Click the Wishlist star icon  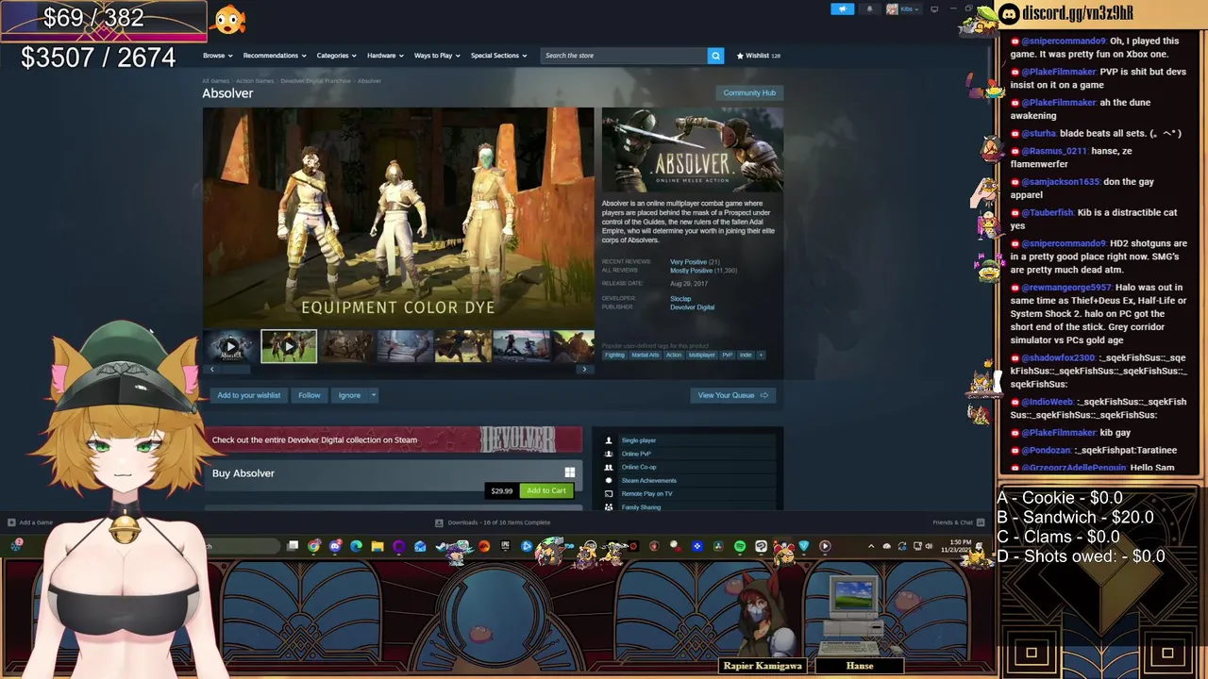[740, 56]
